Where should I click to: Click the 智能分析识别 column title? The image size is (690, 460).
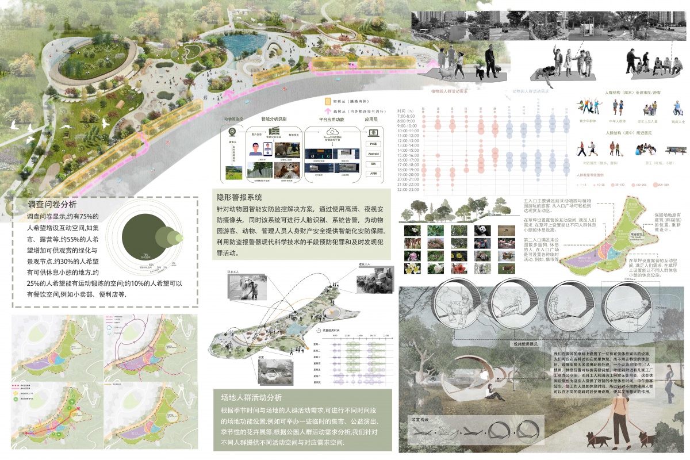coord(274,119)
